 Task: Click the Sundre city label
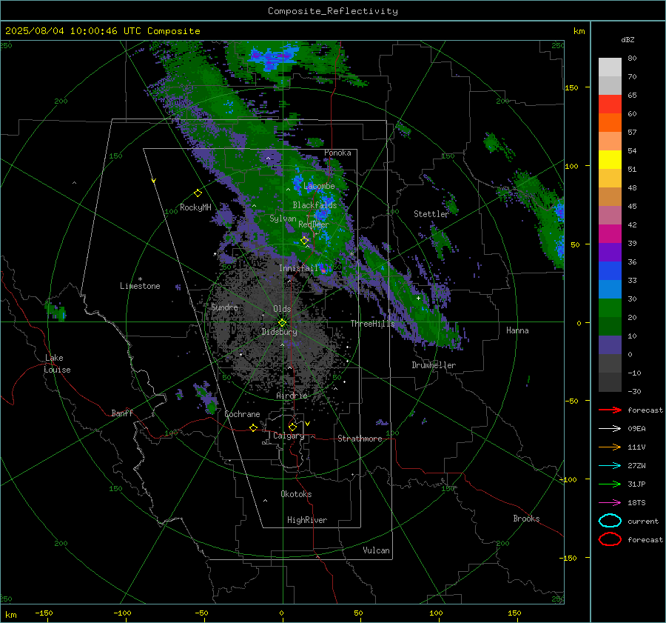(224, 307)
